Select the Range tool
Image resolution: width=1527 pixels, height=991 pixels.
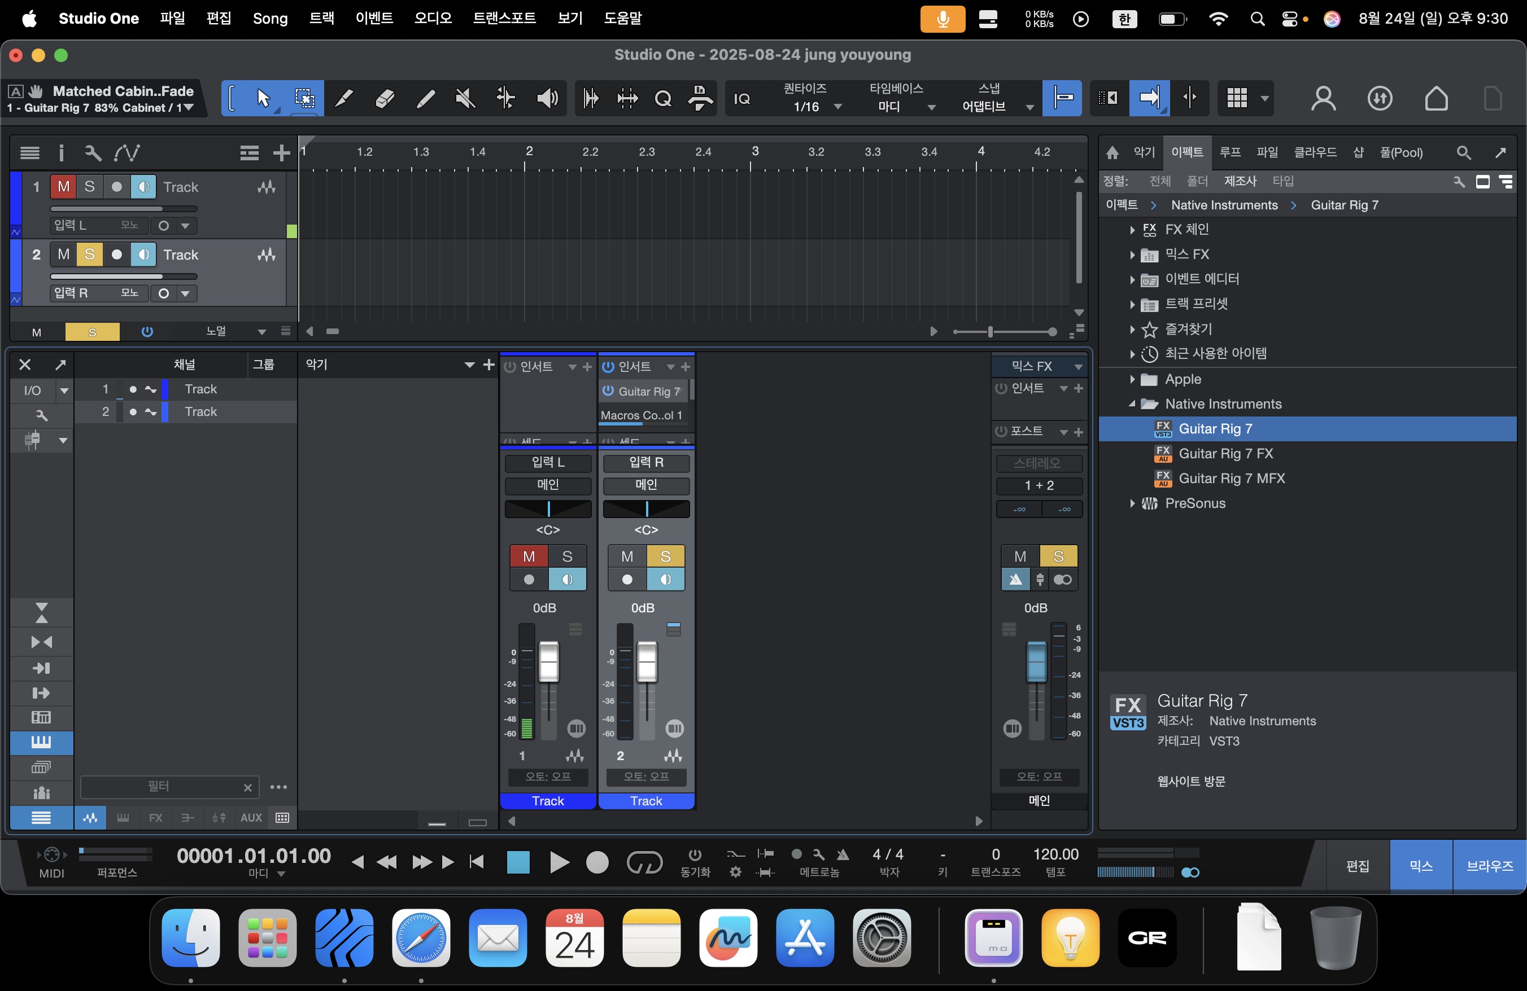coord(304,98)
